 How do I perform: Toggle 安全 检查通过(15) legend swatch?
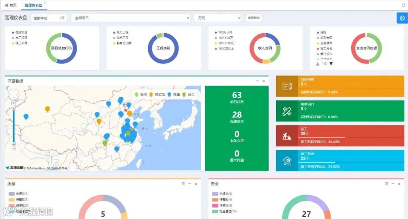pyautogui.click(x=215, y=211)
